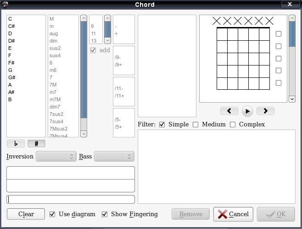The image size is (302, 229).
Task: Close the Chord dialog window
Action: (290, 4)
